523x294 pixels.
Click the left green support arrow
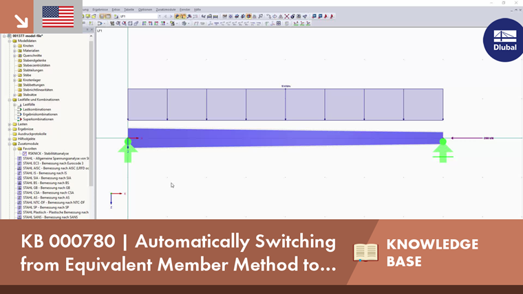(128, 152)
